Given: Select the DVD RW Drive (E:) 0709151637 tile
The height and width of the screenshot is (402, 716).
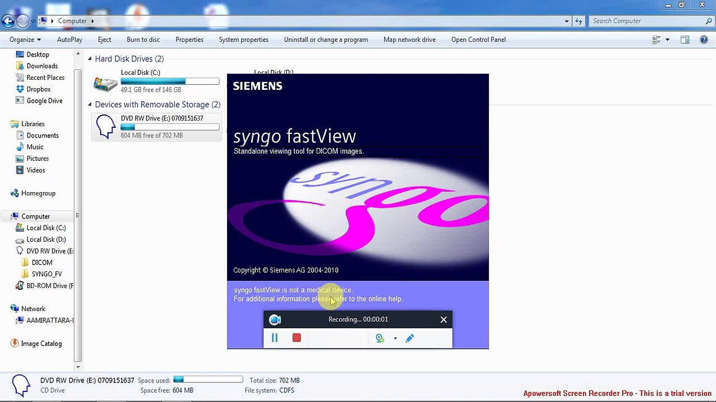Looking at the screenshot, I should point(157,127).
